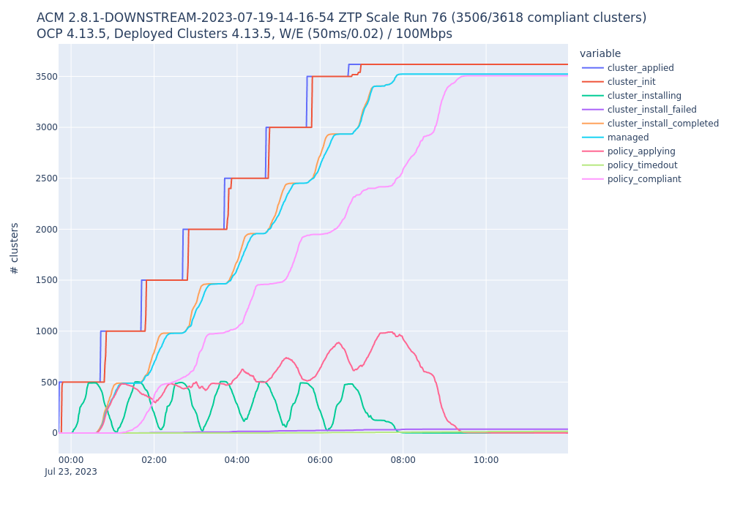732x512 pixels.
Task: Click x-axis tick label 00:00
Action: (71, 460)
